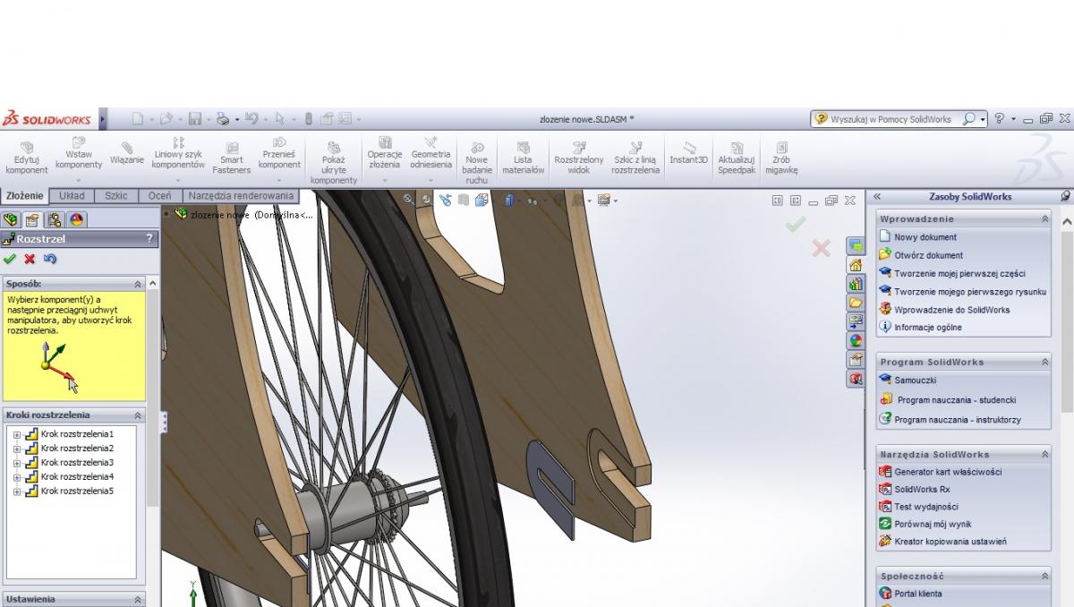Collapse the Kroki rozstrzelenia section
Viewport: 1074px width, 607px height.
pyautogui.click(x=138, y=415)
